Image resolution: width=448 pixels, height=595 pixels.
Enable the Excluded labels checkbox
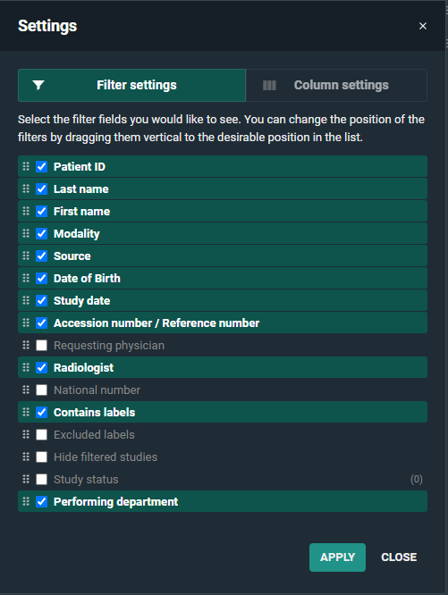pos(42,434)
